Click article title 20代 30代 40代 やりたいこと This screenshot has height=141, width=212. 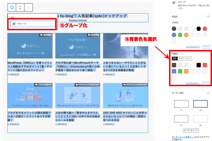[x=125, y=116]
